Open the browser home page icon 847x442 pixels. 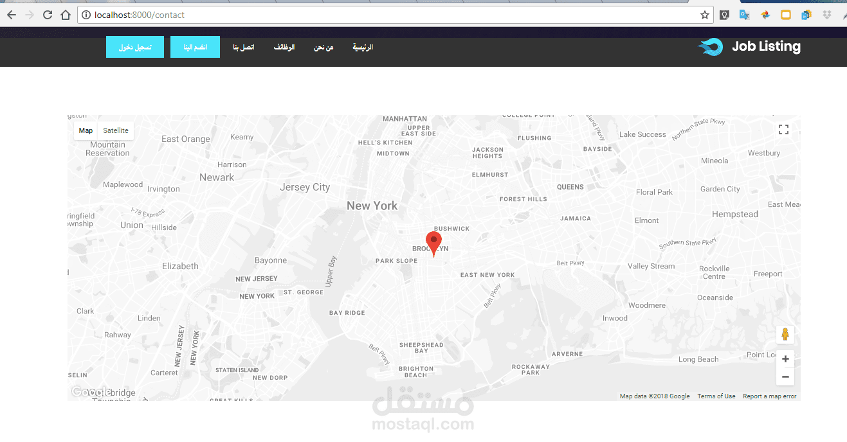point(65,15)
